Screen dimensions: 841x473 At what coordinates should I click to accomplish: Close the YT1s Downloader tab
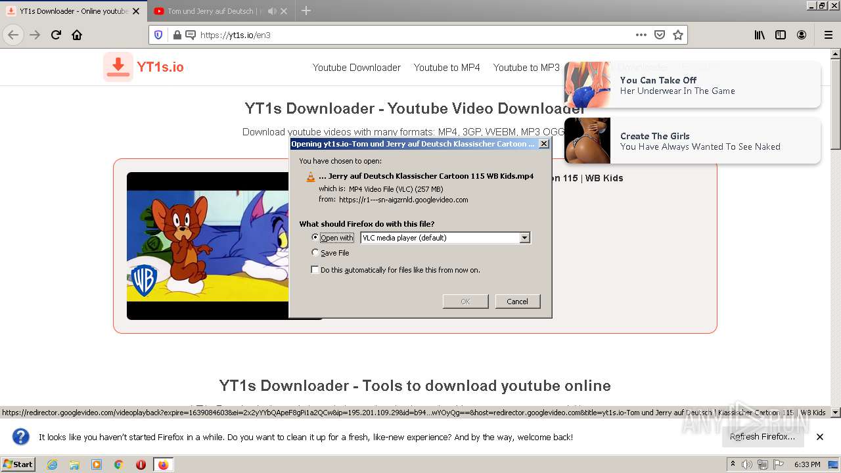click(136, 11)
